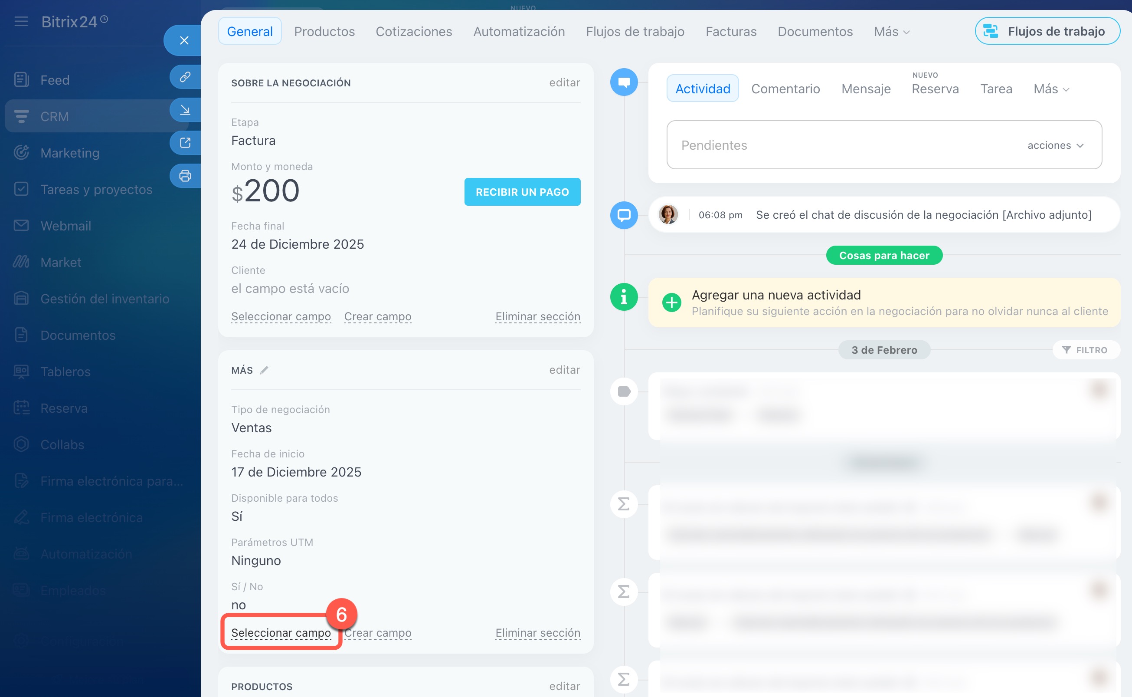1132x697 pixels.
Task: Expand Más dropdown in activity tabs
Action: [x=1051, y=89]
